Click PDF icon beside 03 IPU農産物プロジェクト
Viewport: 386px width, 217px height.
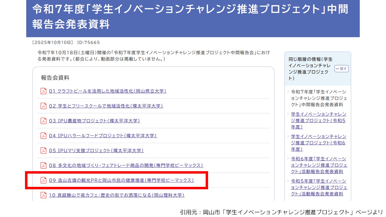click(43, 121)
